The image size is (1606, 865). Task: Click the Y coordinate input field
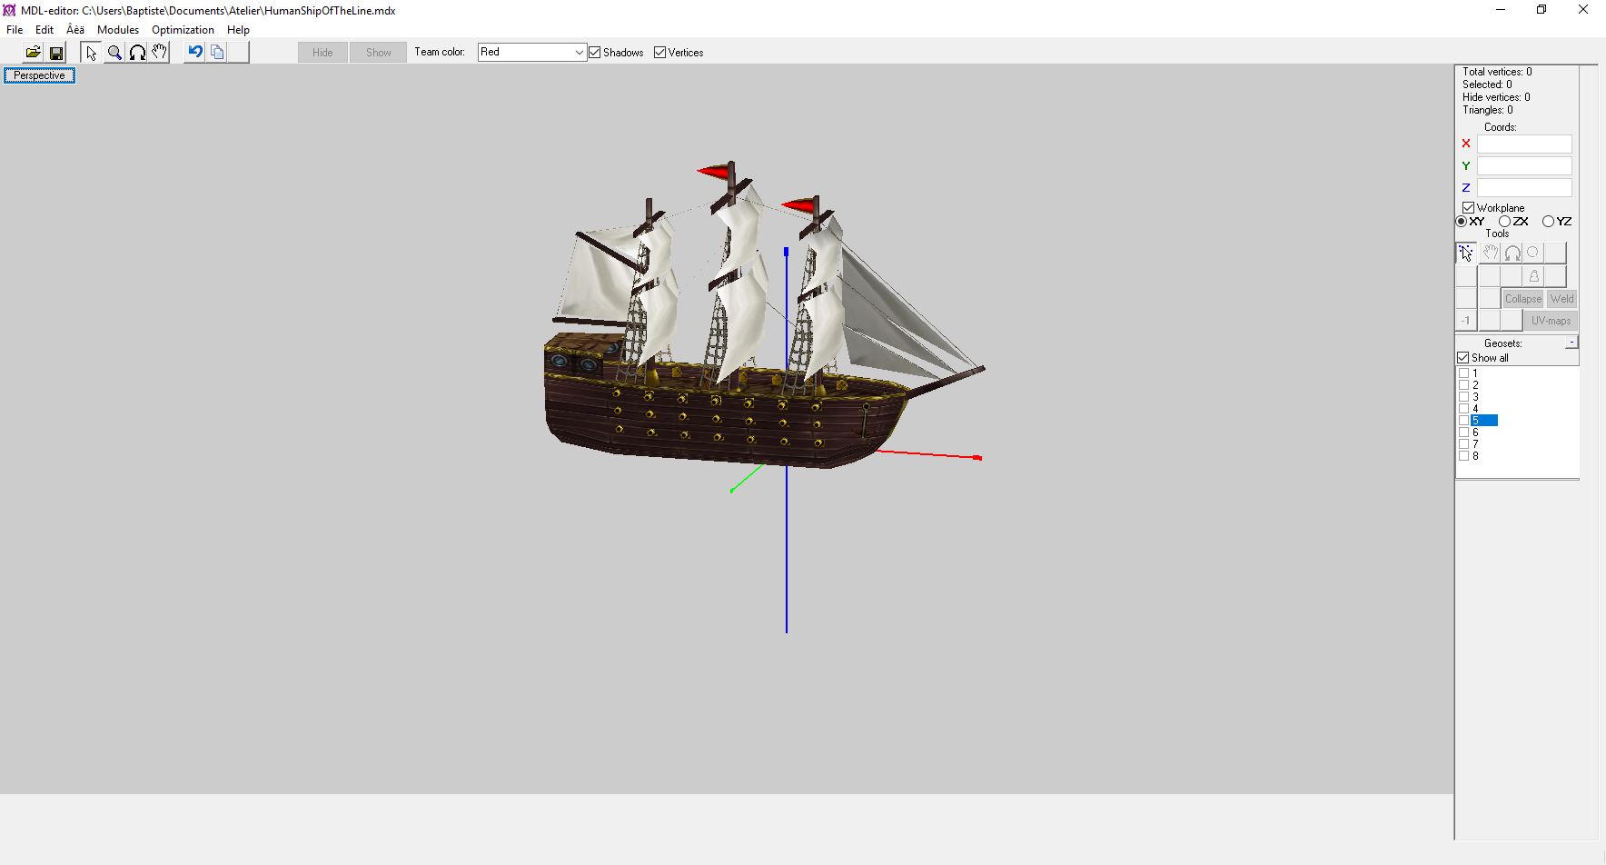[1524, 165]
